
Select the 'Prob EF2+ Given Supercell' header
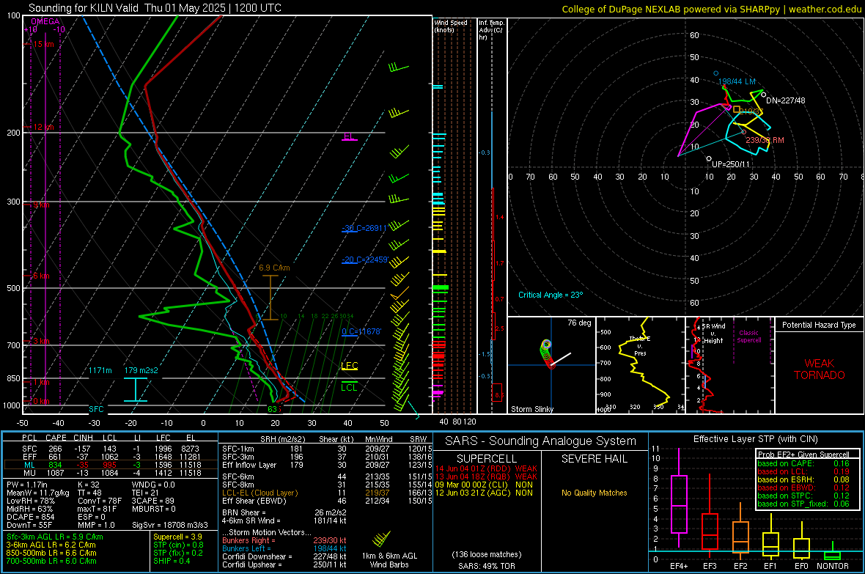click(803, 455)
